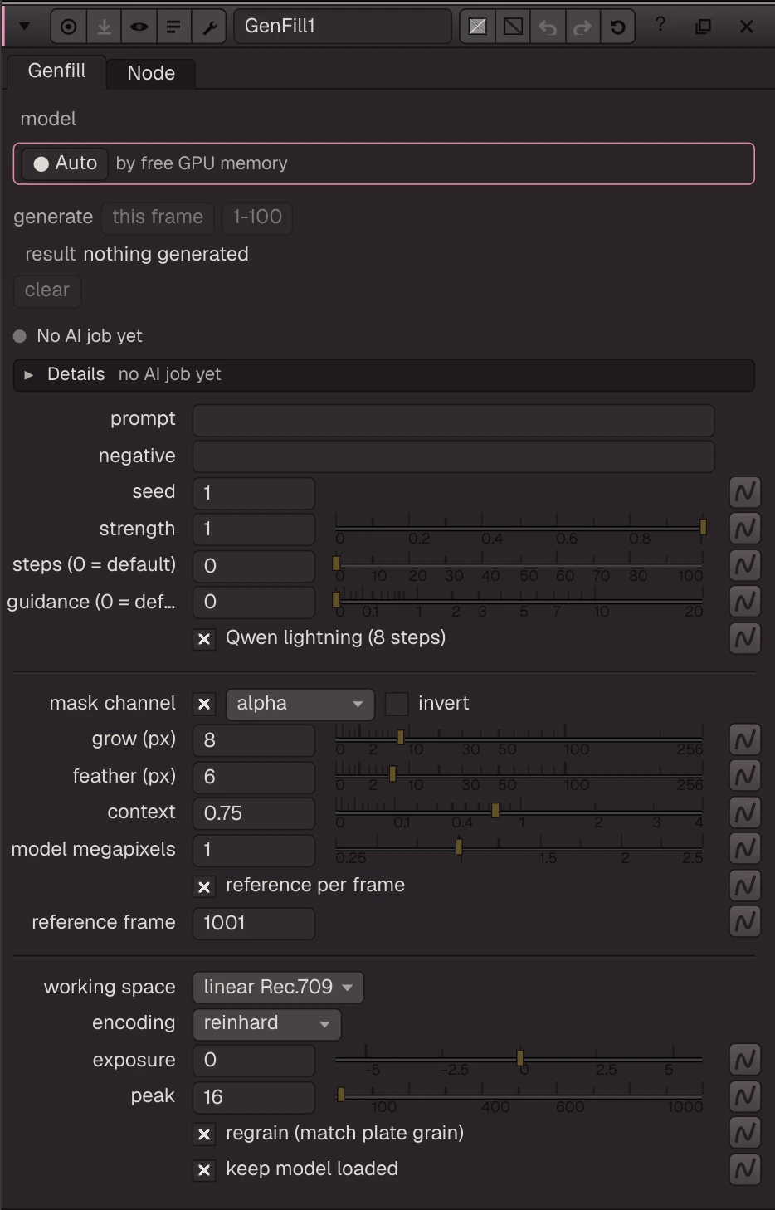Click the revert circular arrow icon
Image resolution: width=775 pixels, height=1210 pixels.
tap(617, 27)
